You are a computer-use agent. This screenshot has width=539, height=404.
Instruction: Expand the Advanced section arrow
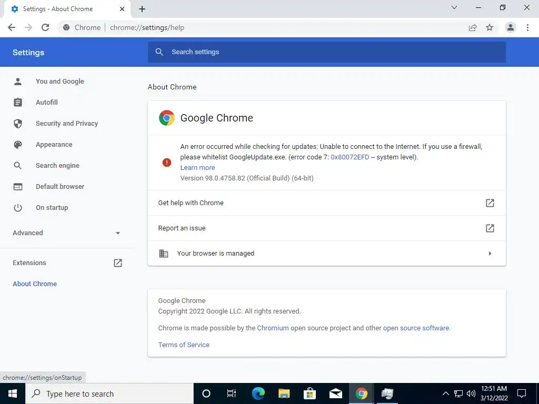tap(117, 233)
